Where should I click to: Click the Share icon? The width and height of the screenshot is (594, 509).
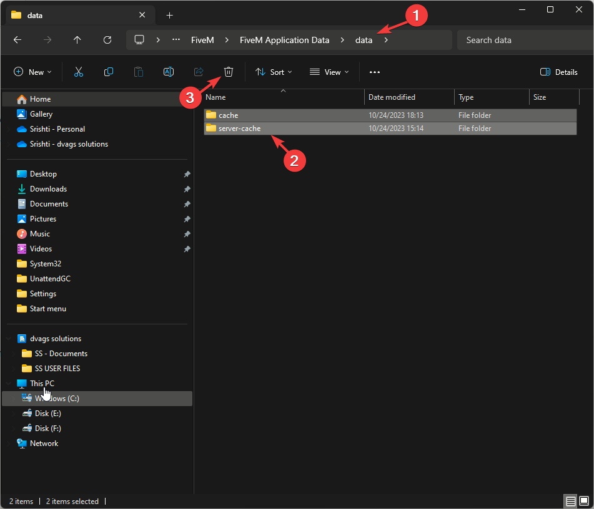(x=199, y=72)
